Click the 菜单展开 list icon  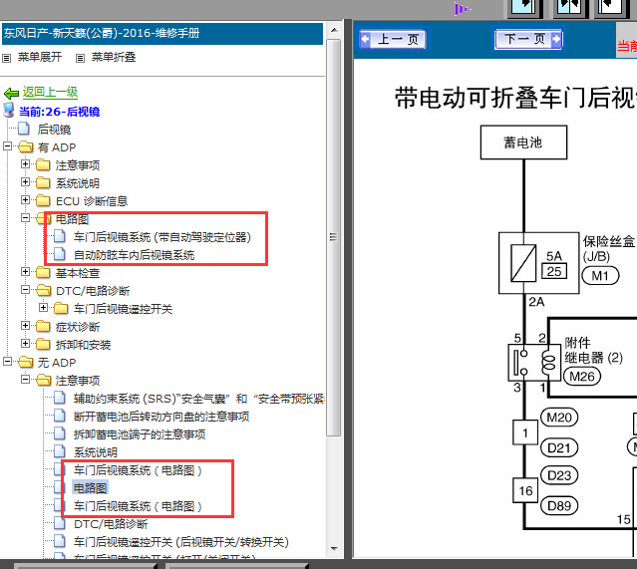pyautogui.click(x=7, y=58)
